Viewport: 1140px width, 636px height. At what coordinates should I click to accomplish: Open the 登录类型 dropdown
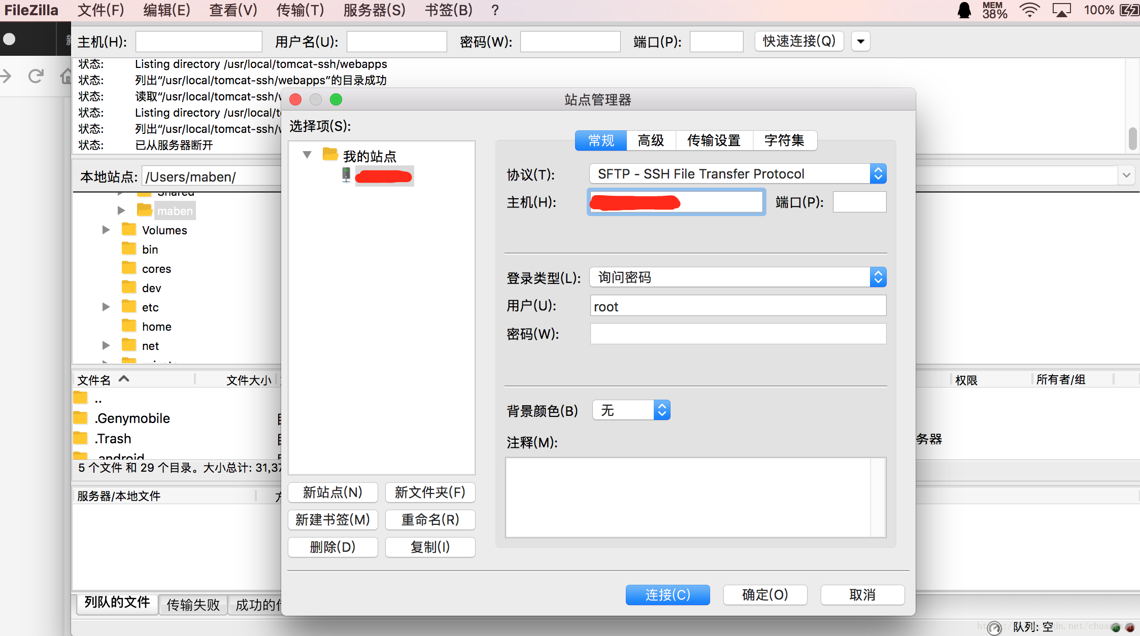click(x=737, y=277)
